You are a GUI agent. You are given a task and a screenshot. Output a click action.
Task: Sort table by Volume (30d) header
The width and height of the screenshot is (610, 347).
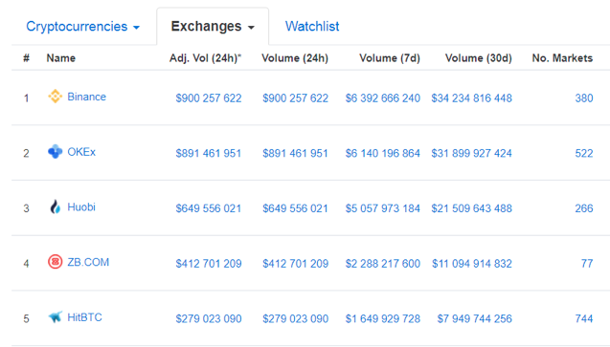[478, 58]
